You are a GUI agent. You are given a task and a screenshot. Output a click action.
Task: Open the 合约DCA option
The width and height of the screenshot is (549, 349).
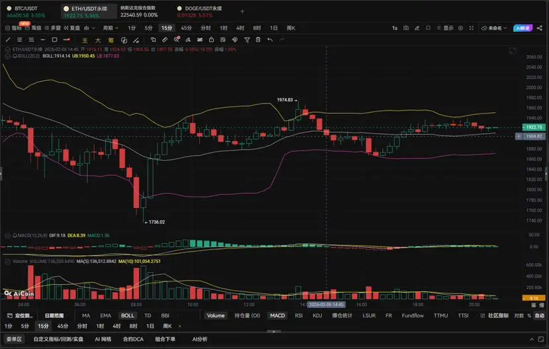pyautogui.click(x=133, y=339)
